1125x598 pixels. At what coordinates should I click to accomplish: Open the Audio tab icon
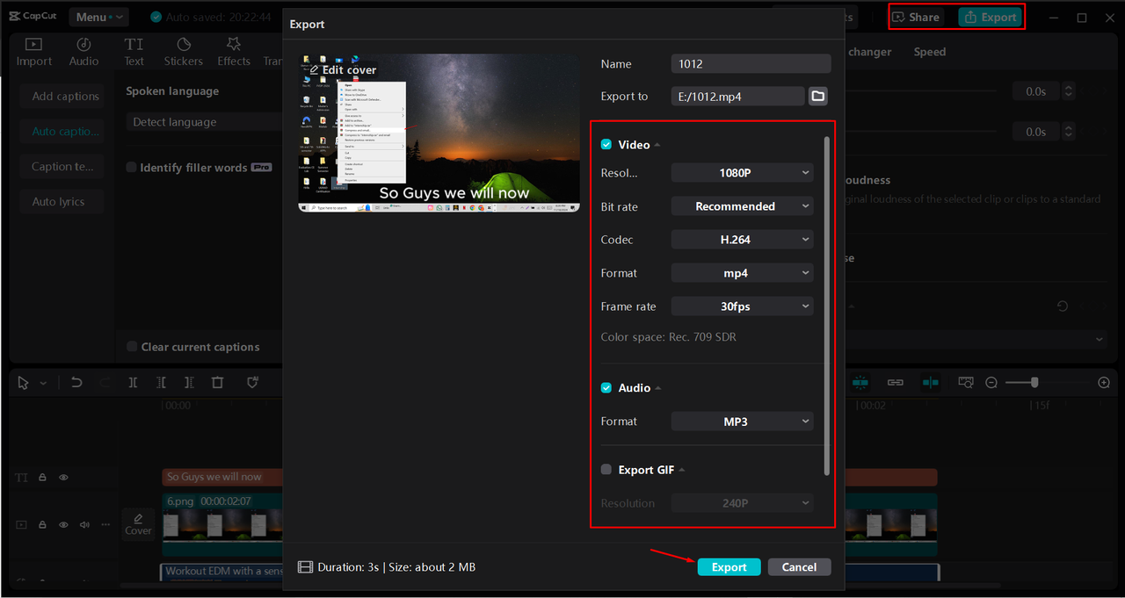[x=83, y=52]
